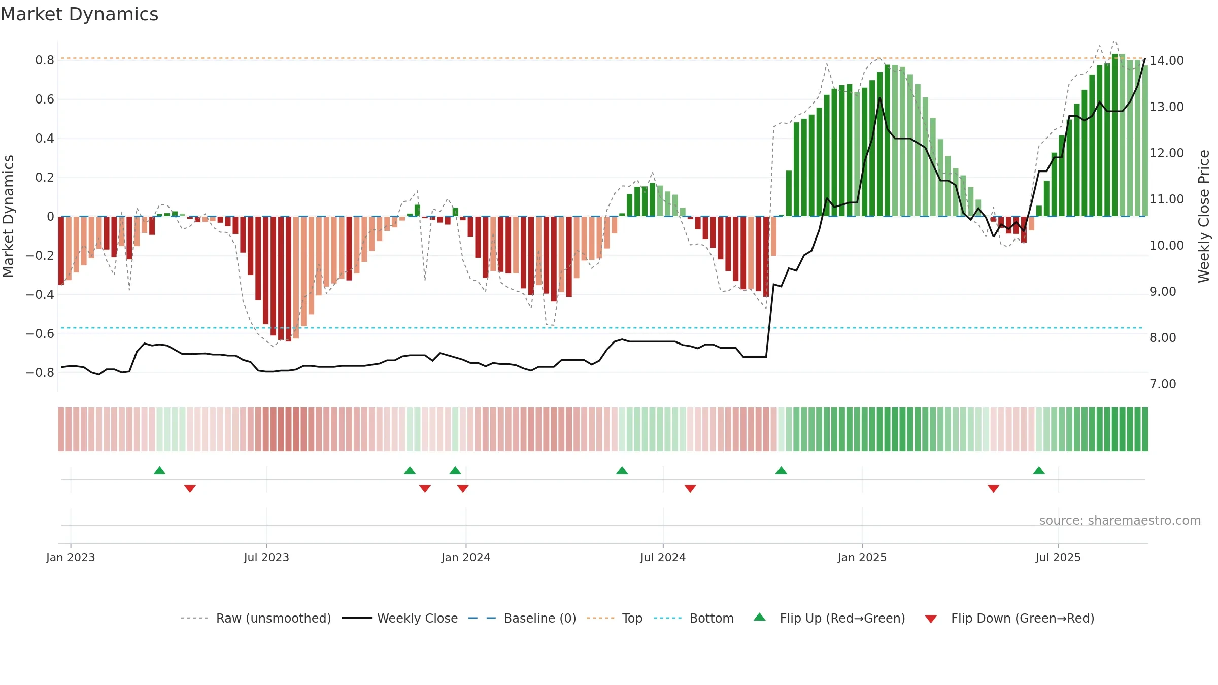Click the Jan 2024 x-axis label
Screen dimensions: 1218x685
[x=466, y=557]
